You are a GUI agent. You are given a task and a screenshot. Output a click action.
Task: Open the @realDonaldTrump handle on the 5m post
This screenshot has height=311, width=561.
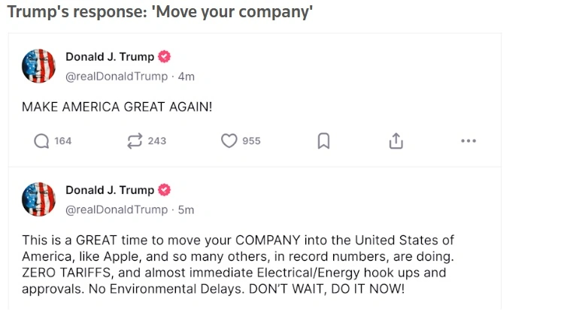(117, 210)
